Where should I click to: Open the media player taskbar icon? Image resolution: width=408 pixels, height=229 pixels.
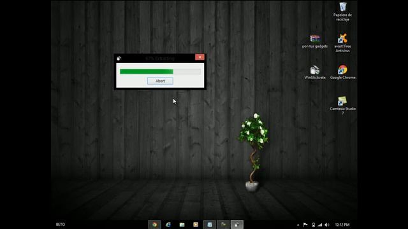click(x=196, y=225)
